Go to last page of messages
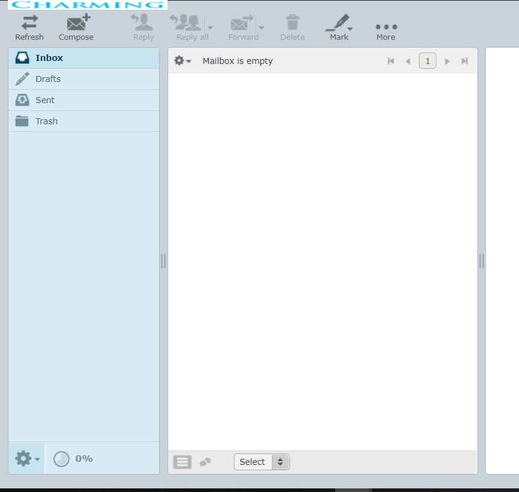 465,61
